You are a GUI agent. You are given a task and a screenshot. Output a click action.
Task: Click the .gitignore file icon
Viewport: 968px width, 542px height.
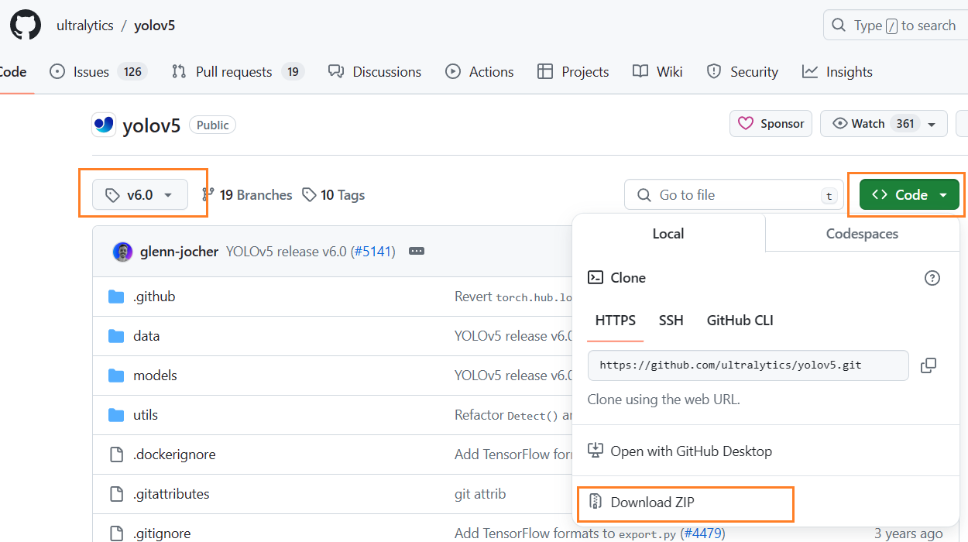[x=116, y=533]
